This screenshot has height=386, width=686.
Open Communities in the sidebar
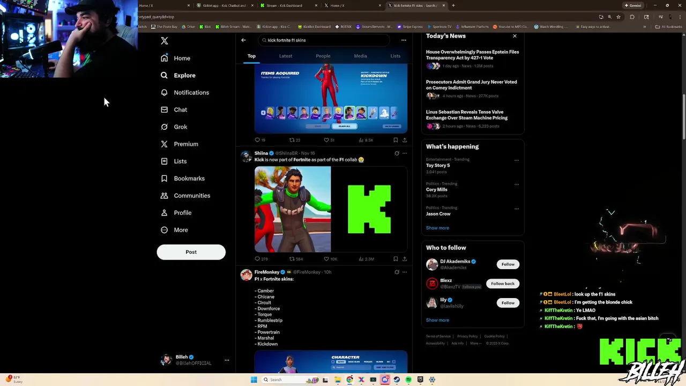(185, 195)
